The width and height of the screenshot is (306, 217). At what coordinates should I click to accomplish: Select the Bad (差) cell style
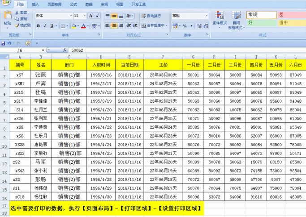click(292, 15)
